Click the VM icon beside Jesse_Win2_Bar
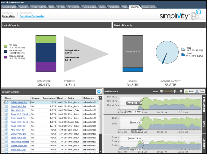This screenshot has width=207, height=154. pos(7,138)
